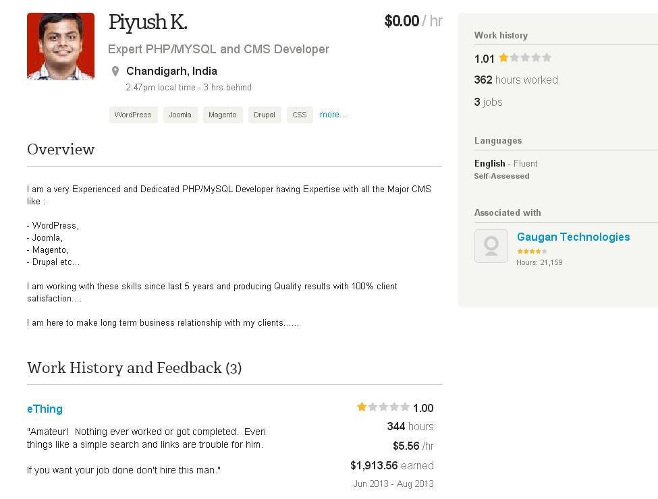
Task: Select the WordPress skill tag
Action: click(133, 115)
